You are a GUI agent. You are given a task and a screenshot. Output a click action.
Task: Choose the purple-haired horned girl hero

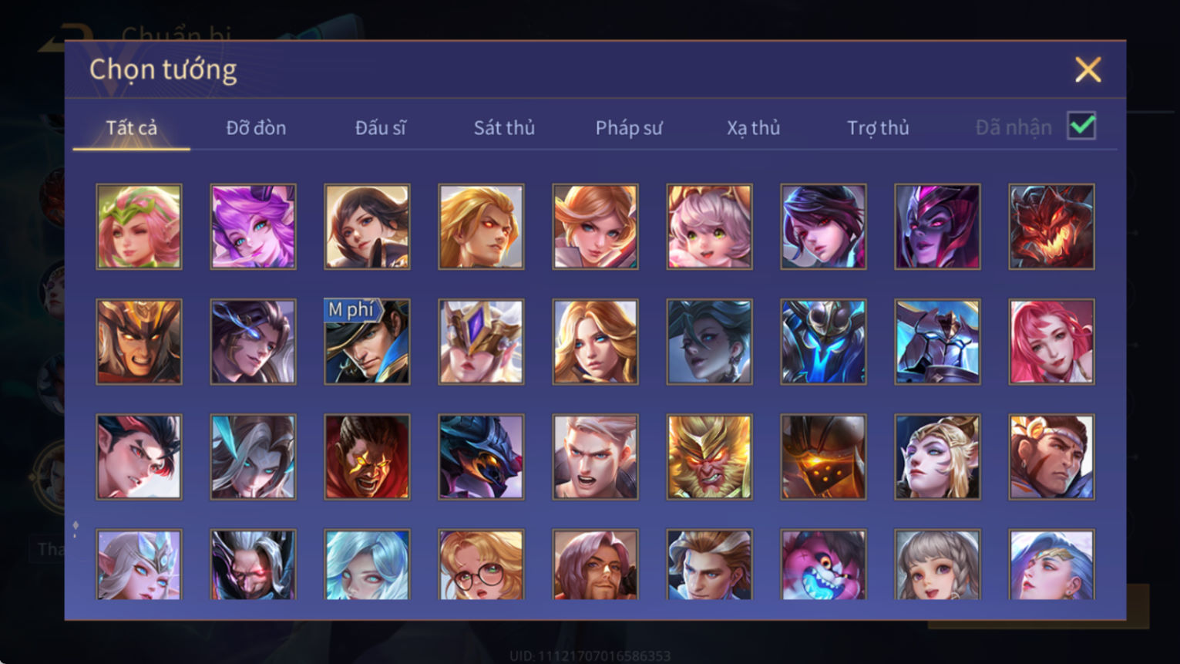(253, 227)
